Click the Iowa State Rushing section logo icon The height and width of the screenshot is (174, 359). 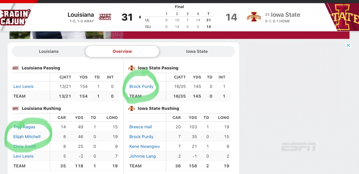coord(131,109)
